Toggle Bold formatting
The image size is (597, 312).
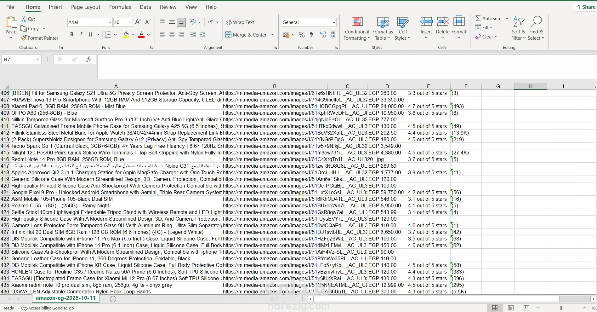click(x=72, y=35)
